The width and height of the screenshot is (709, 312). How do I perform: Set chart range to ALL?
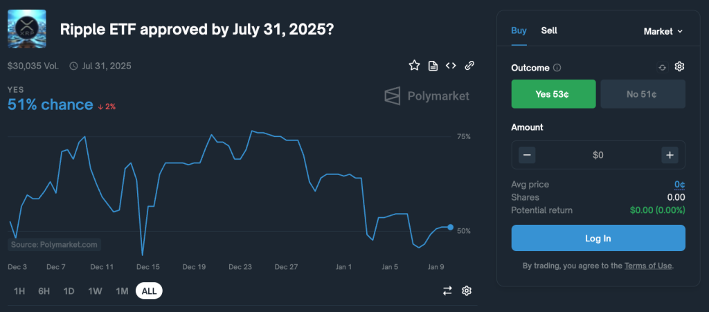149,291
